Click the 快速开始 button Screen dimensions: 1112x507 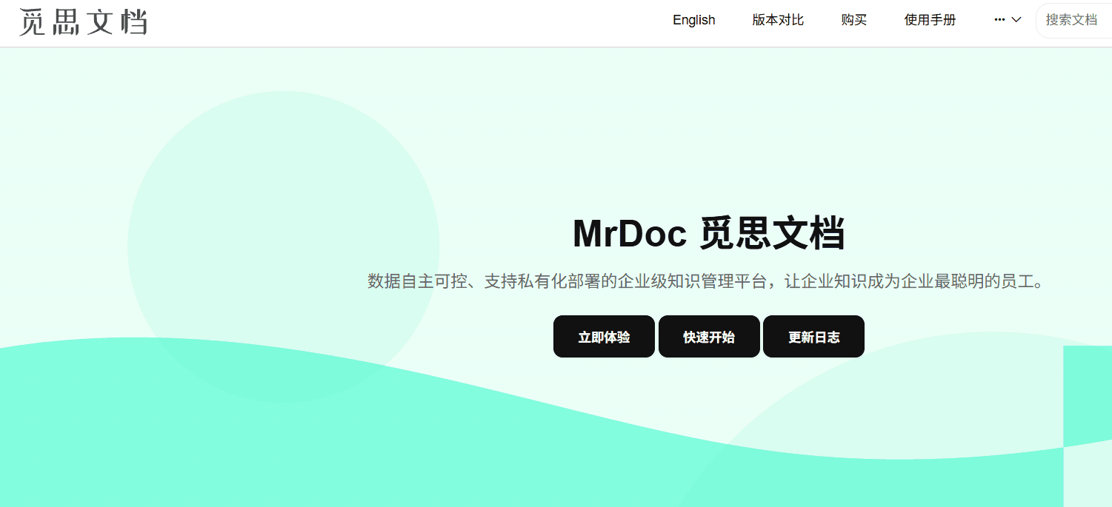coord(709,337)
